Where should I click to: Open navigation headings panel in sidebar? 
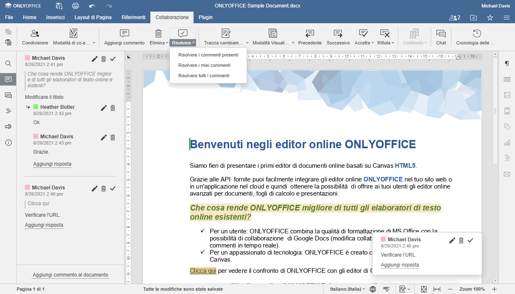click(8, 111)
